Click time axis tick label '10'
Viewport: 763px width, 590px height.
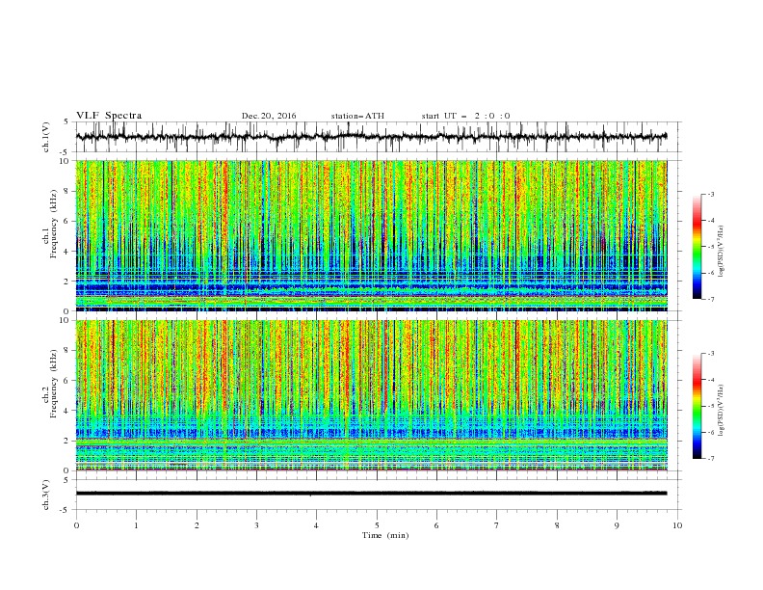click(677, 525)
